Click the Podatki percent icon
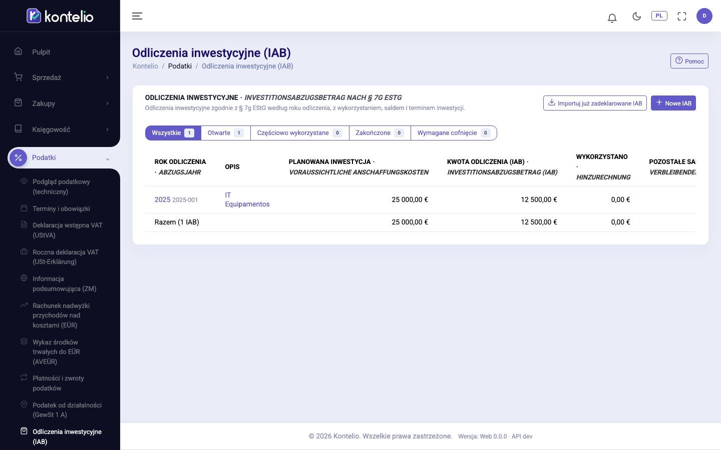The image size is (721, 450). pos(19,157)
